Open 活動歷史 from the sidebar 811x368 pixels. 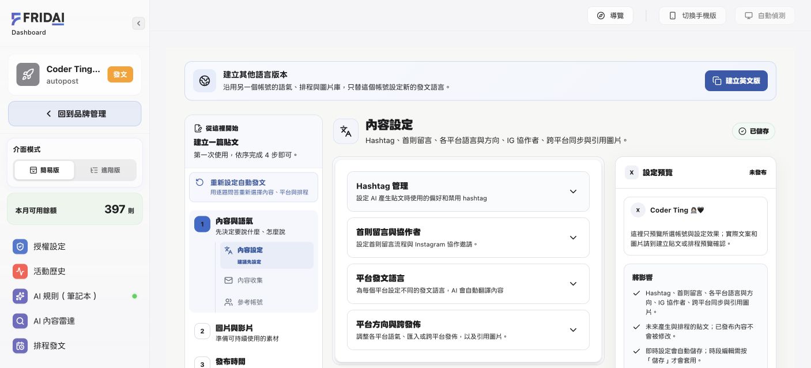(x=75, y=271)
